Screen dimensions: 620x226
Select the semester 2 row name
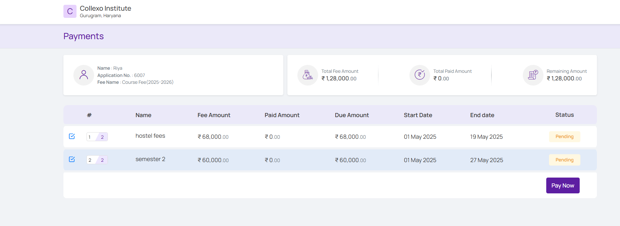tap(150, 159)
